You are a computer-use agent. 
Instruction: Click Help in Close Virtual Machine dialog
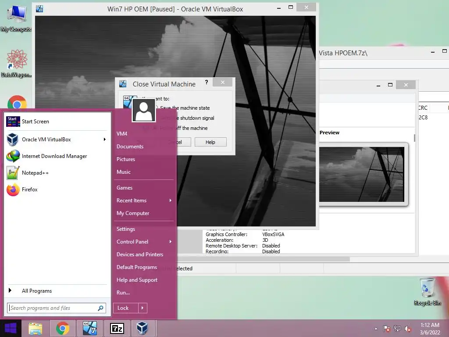click(x=210, y=142)
